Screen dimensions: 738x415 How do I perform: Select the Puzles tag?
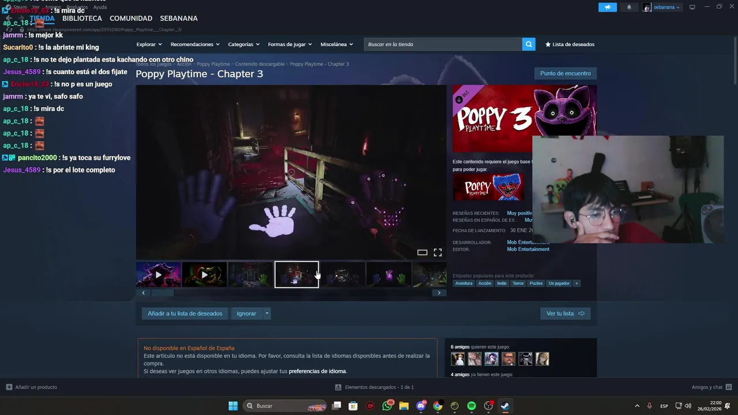click(536, 283)
